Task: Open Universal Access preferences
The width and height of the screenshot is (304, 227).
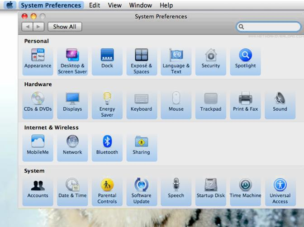Action: (x=280, y=191)
